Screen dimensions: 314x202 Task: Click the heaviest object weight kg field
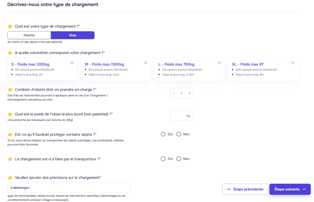(181, 116)
